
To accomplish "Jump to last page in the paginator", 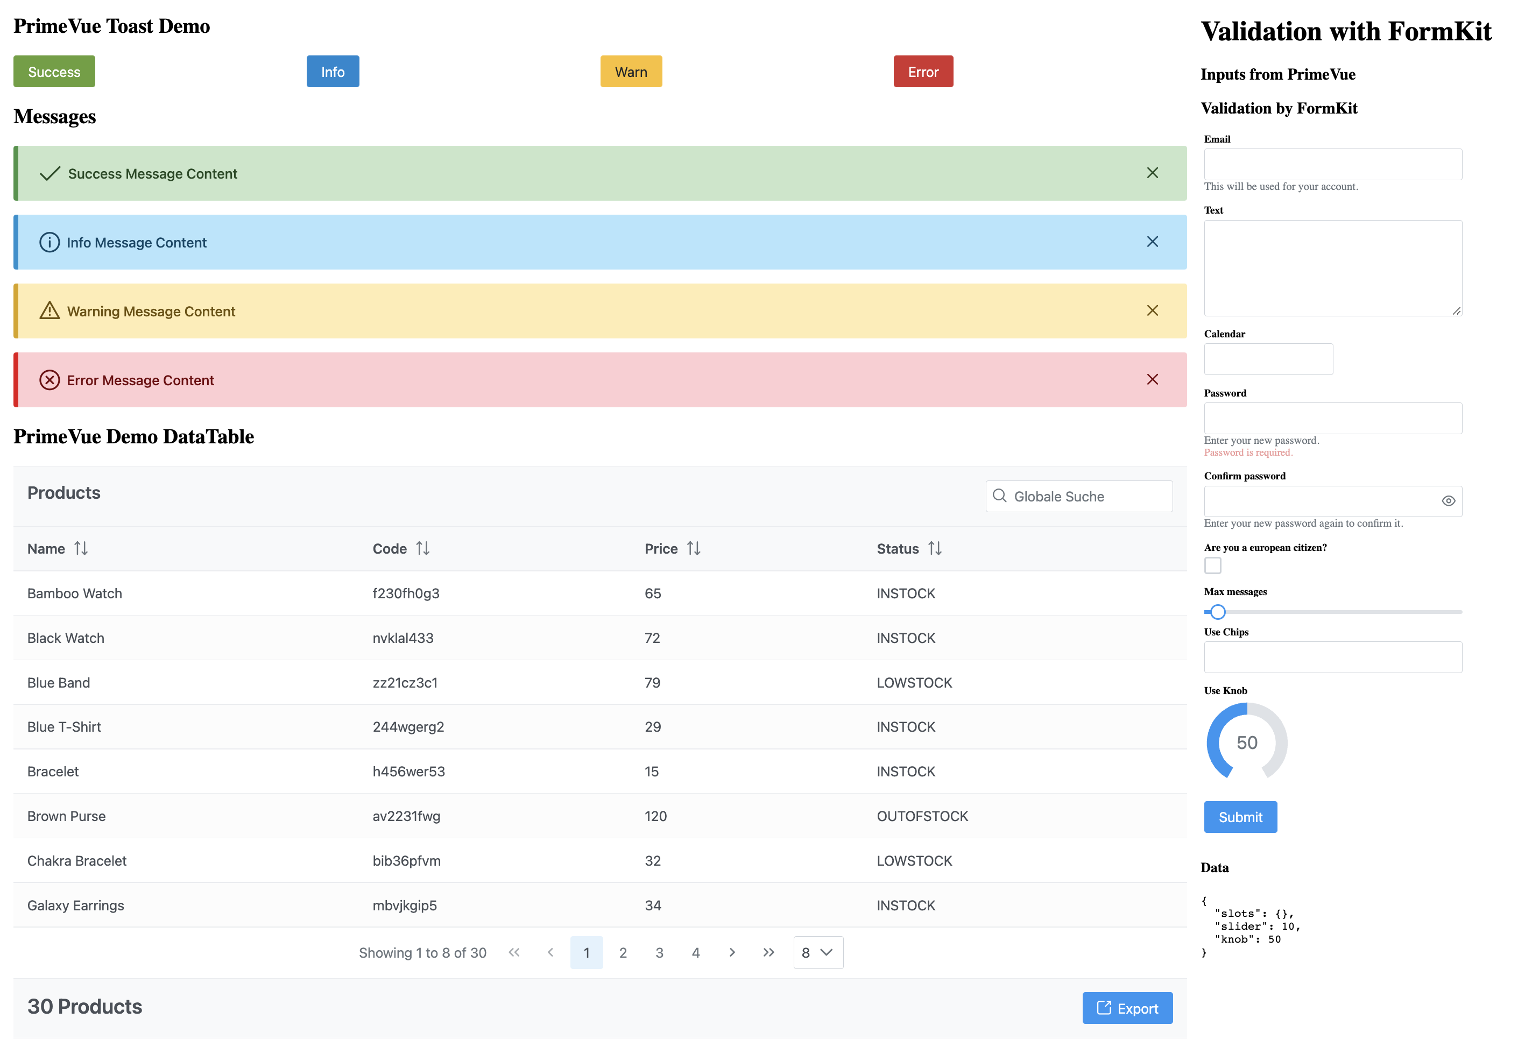I will [x=768, y=953].
